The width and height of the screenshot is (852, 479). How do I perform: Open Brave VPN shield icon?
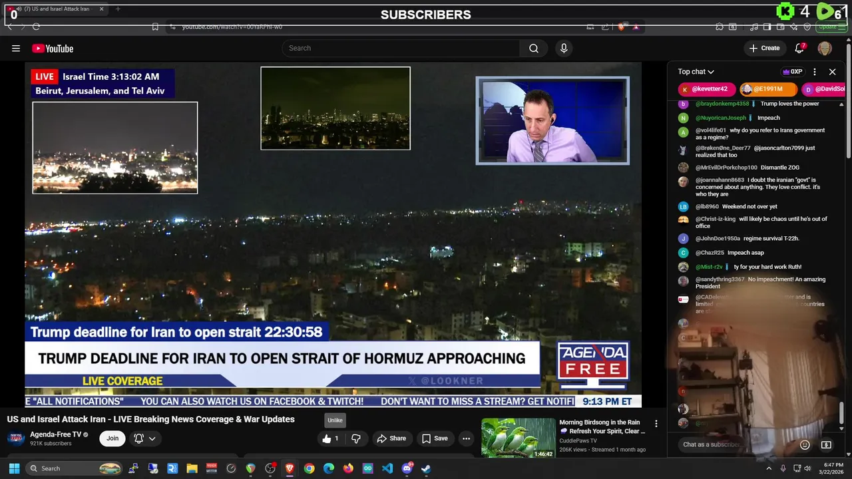coord(807,27)
